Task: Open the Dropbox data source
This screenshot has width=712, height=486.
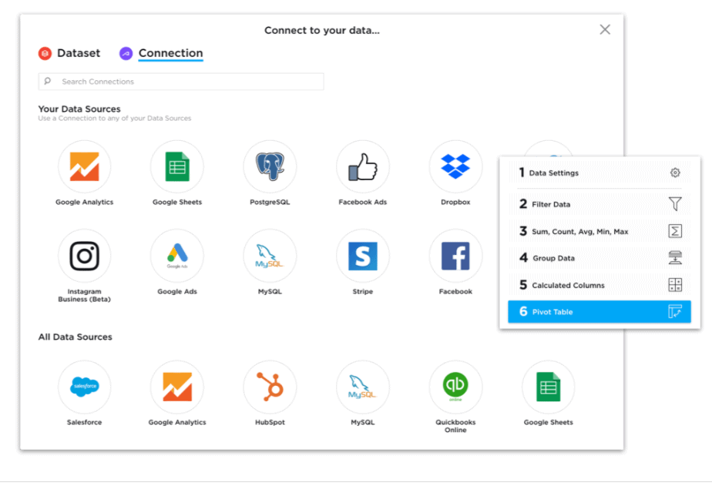Action: point(455,167)
